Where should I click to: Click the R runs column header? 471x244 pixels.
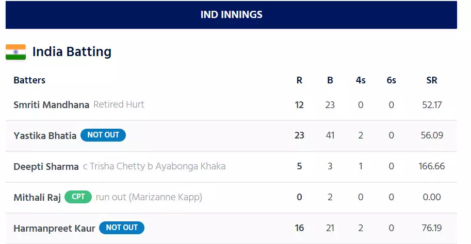tap(299, 80)
